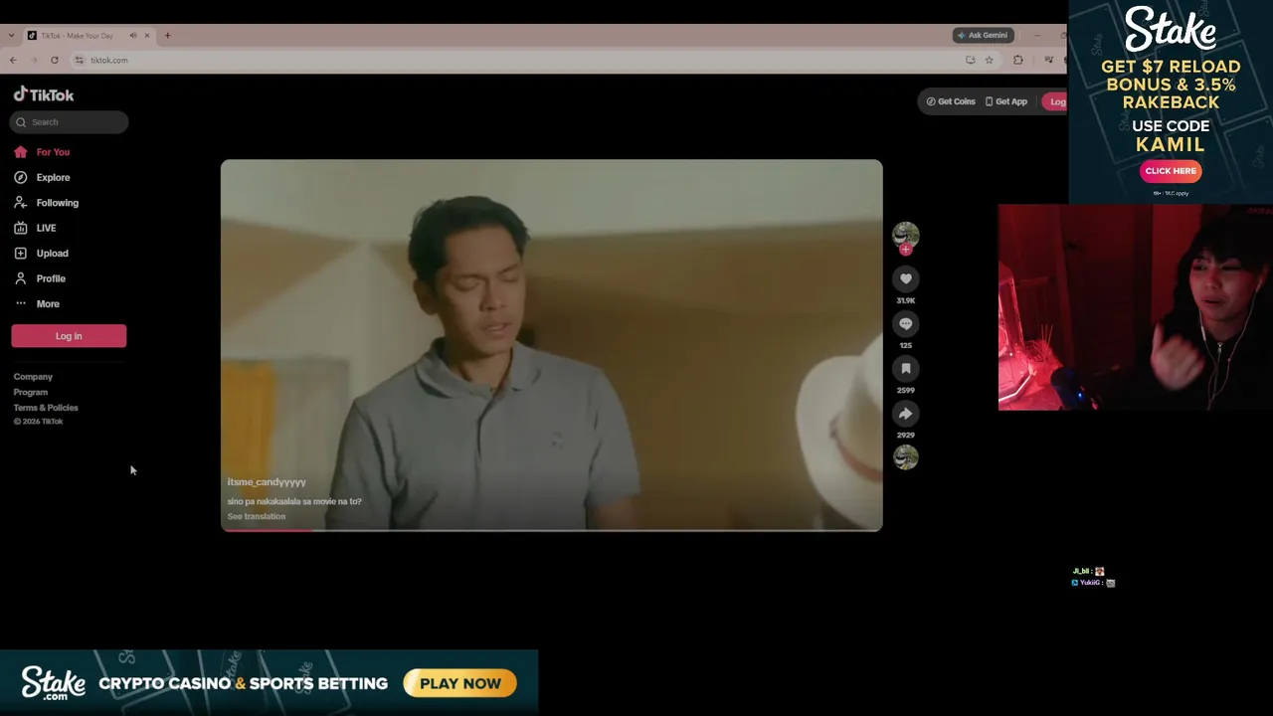Reload the page with refresh icon
The width and height of the screenshot is (1273, 716).
coord(55,60)
